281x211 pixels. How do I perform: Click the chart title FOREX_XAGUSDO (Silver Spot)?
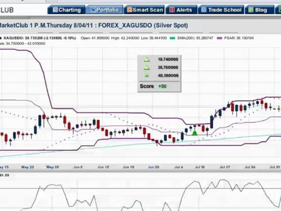coord(143,25)
